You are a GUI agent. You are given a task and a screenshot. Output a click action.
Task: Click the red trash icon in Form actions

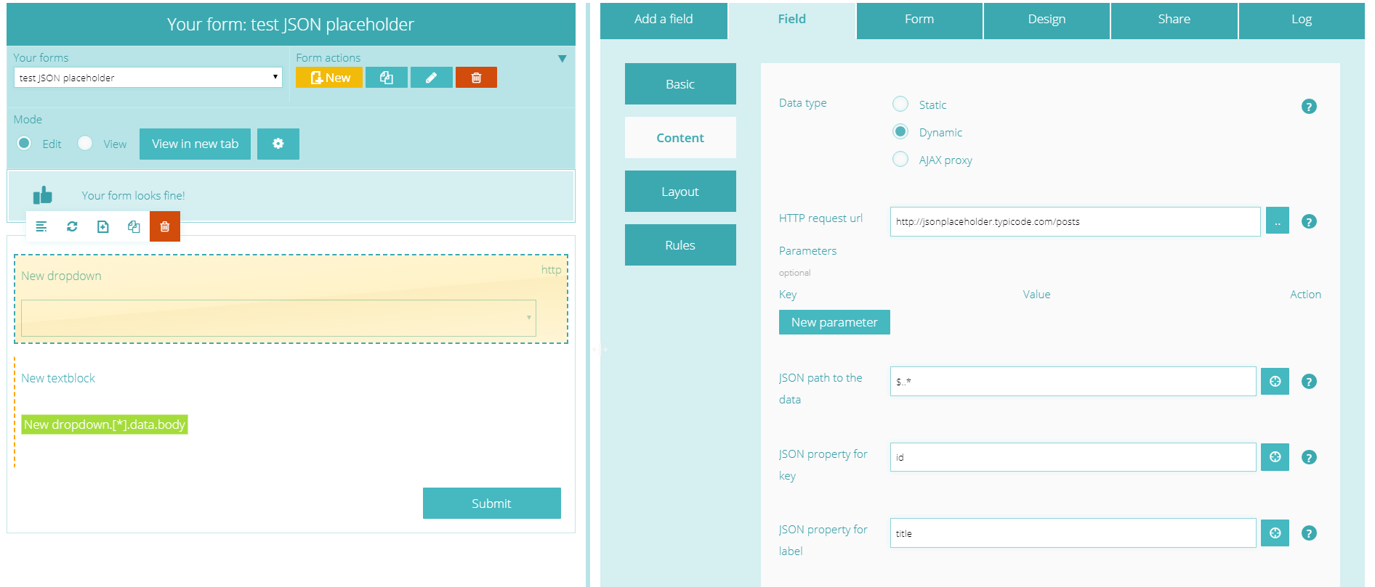476,78
